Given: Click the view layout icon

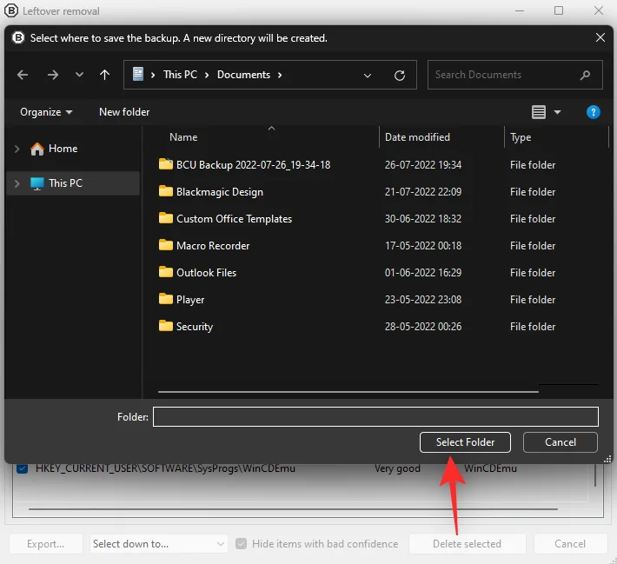Looking at the screenshot, I should click(538, 112).
